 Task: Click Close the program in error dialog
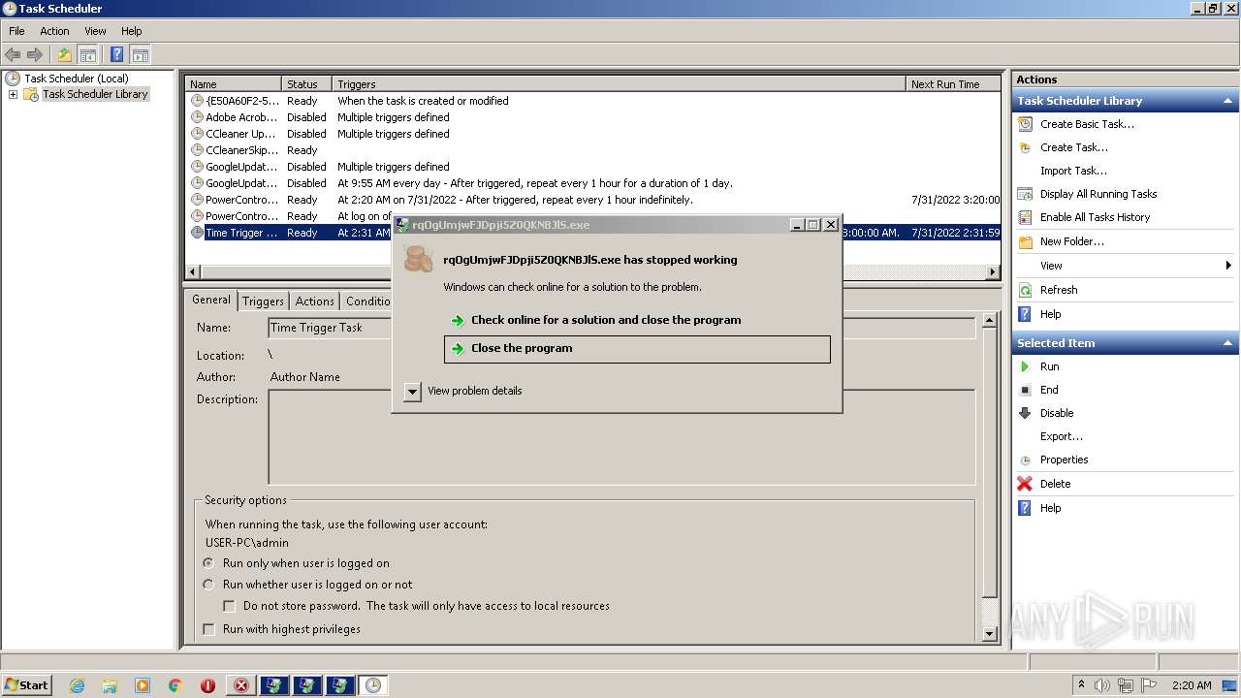click(x=637, y=349)
